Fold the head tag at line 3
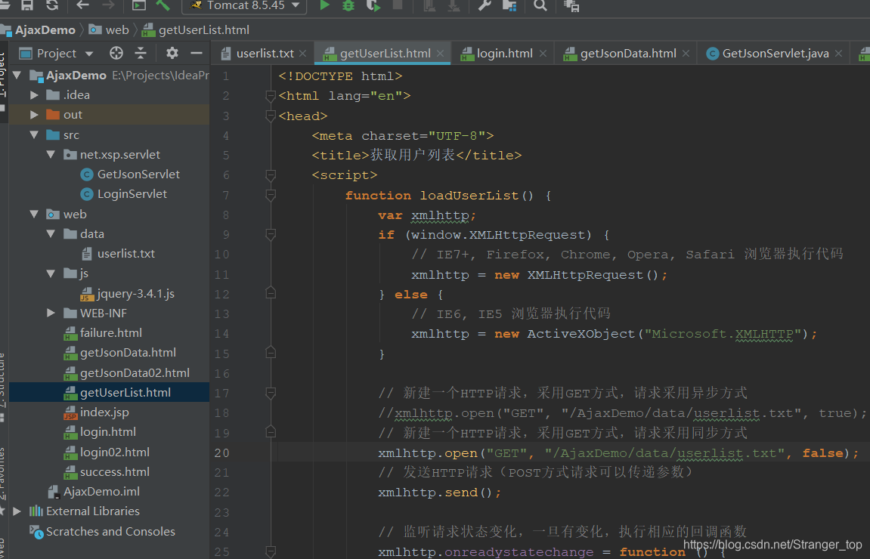Image resolution: width=870 pixels, height=559 pixels. tap(271, 116)
